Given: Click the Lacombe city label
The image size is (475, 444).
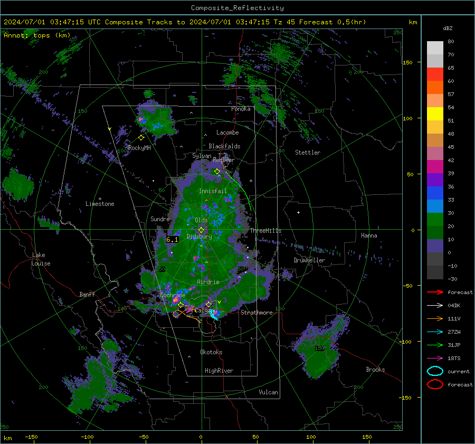Looking at the screenshot, I should 227,133.
